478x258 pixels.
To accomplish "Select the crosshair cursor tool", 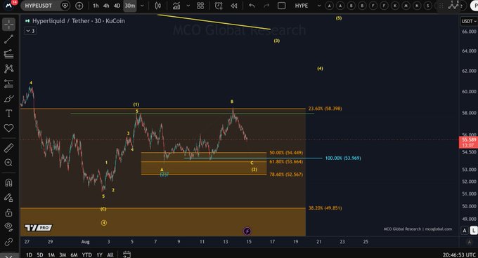I will [x=9, y=25].
